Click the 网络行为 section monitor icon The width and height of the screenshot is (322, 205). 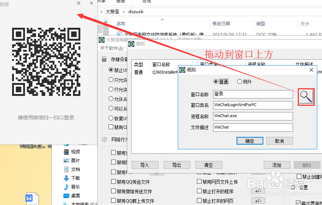point(104,140)
